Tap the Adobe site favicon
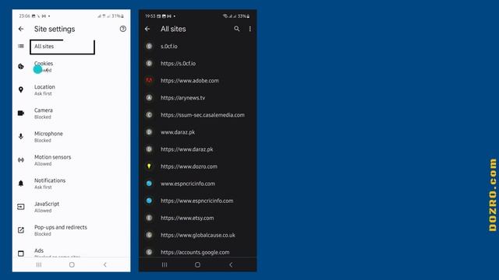This screenshot has width=499, height=280. 149,81
